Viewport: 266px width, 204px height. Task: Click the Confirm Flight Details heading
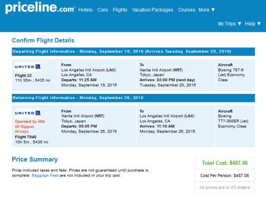43,40
